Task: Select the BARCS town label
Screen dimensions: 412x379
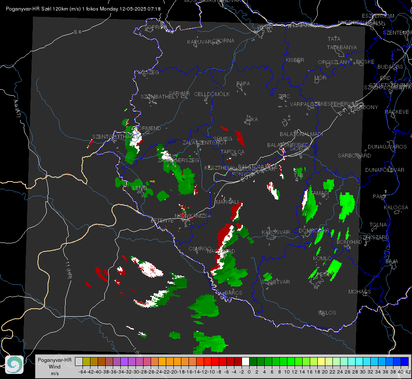Action: point(234,293)
